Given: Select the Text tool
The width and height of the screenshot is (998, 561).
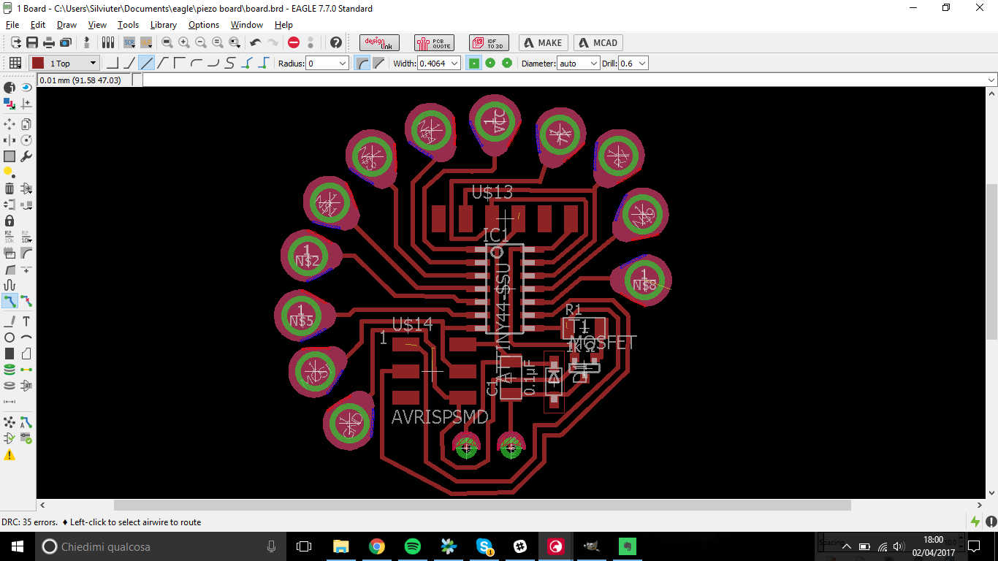Looking at the screenshot, I should [x=26, y=321].
